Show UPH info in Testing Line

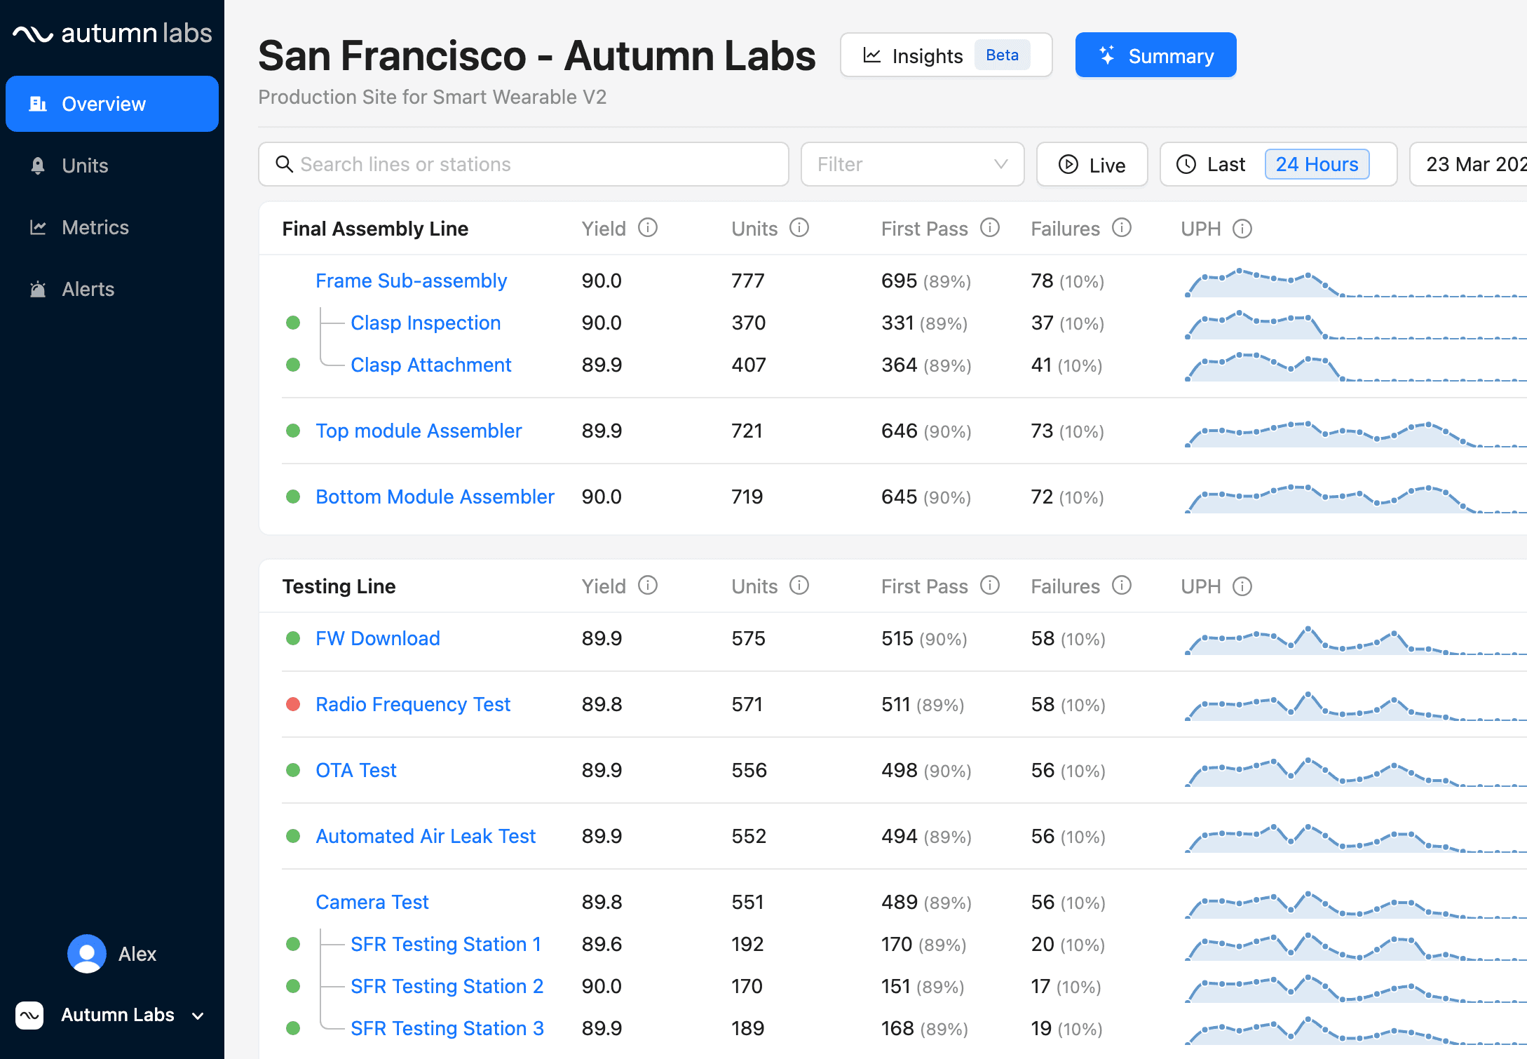[1242, 586]
